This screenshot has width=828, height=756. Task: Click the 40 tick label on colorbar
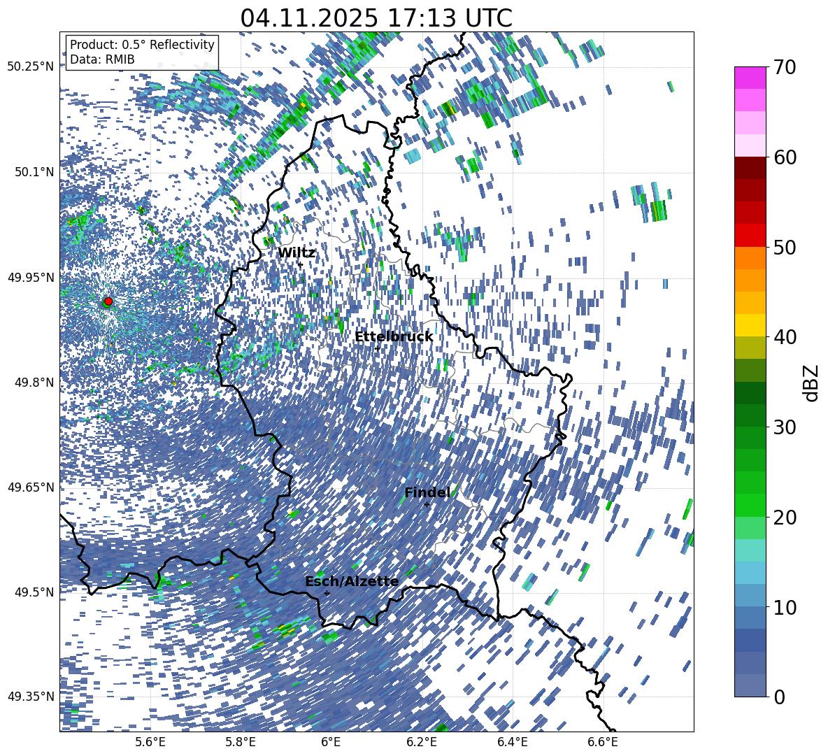tap(784, 337)
